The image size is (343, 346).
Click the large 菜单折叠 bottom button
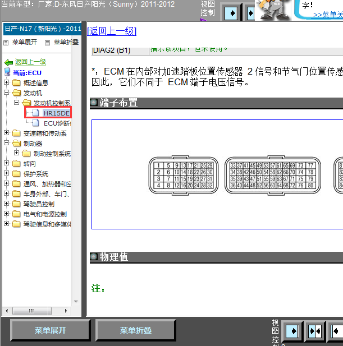136,330
